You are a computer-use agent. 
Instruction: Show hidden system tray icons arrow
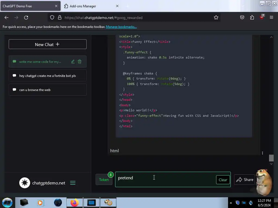pyautogui.click(x=231, y=203)
